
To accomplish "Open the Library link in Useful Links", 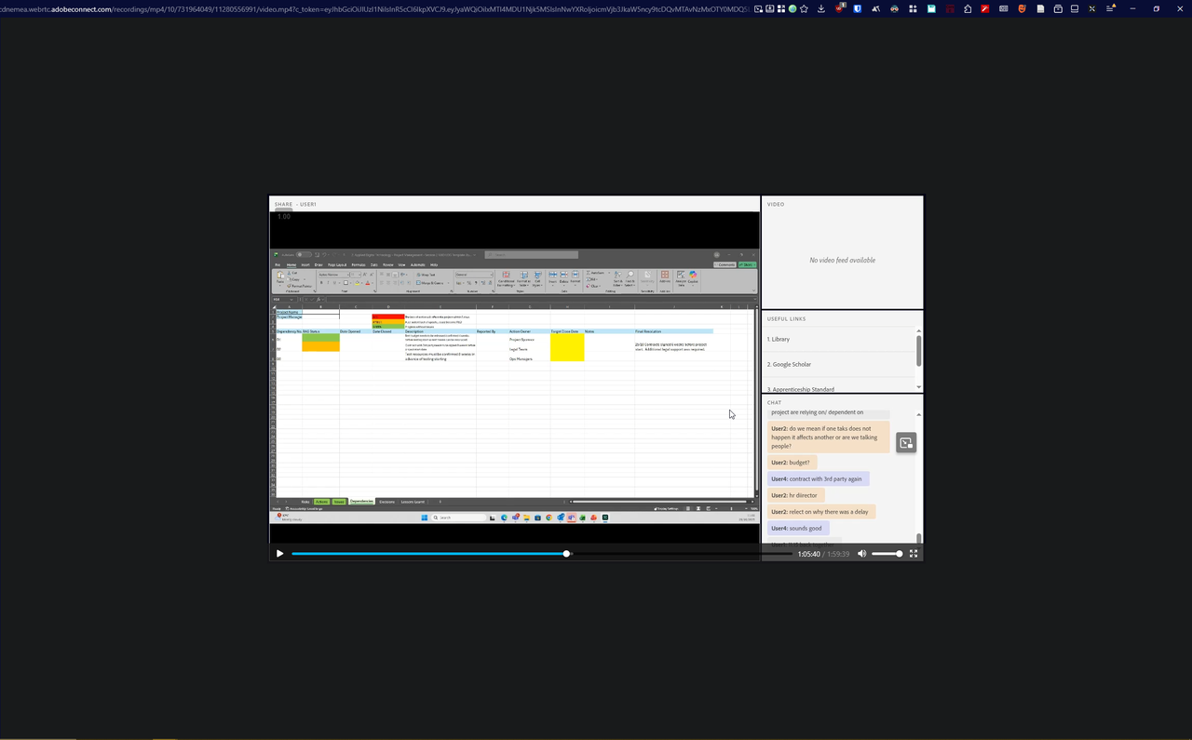I will click(779, 339).
